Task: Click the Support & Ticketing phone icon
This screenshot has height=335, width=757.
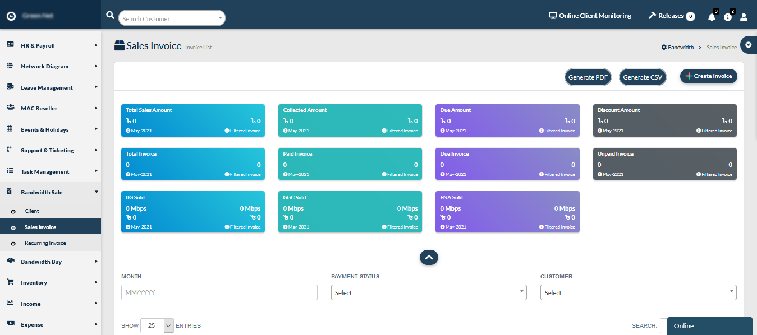Action: pos(10,150)
